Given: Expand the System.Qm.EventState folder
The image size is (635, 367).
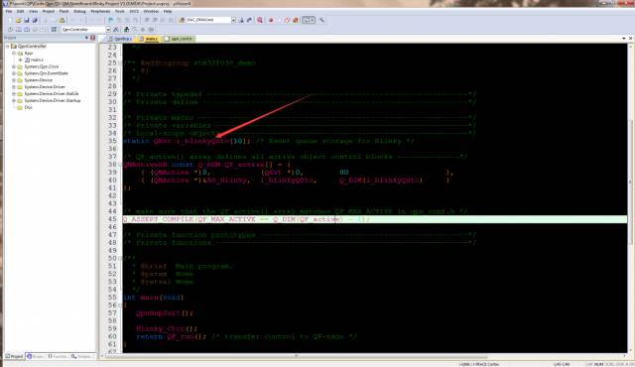Looking at the screenshot, I should 14,73.
